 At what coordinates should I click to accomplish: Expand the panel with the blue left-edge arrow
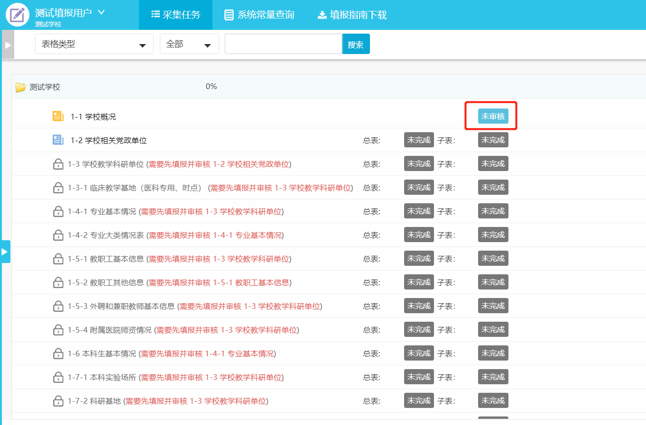(5, 252)
